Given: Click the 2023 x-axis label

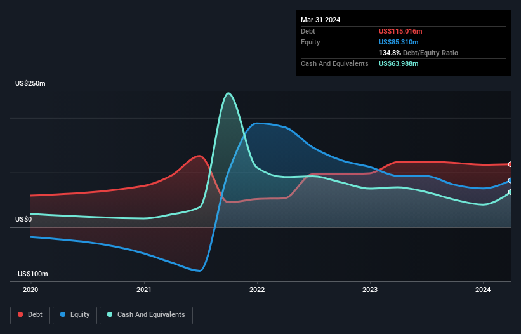Looking at the screenshot, I should (x=370, y=290).
